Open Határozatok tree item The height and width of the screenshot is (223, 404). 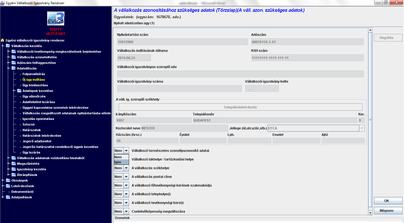click(32, 130)
